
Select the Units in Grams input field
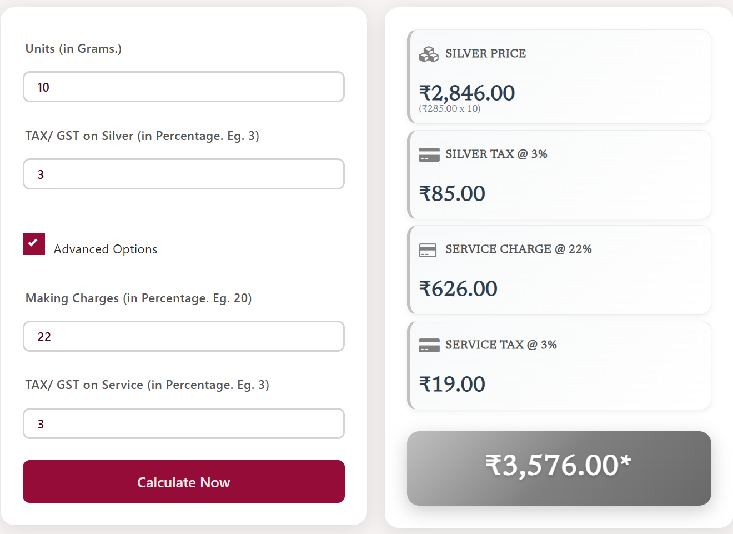click(183, 87)
